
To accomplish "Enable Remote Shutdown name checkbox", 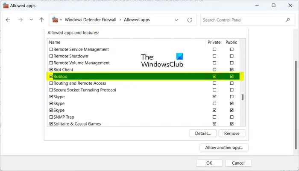I will click(x=51, y=56).
